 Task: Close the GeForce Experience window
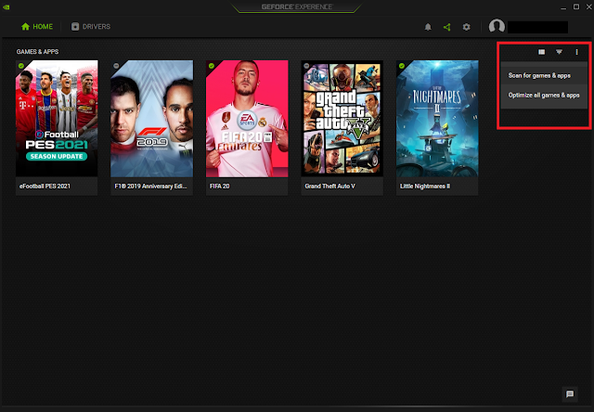pos(589,6)
